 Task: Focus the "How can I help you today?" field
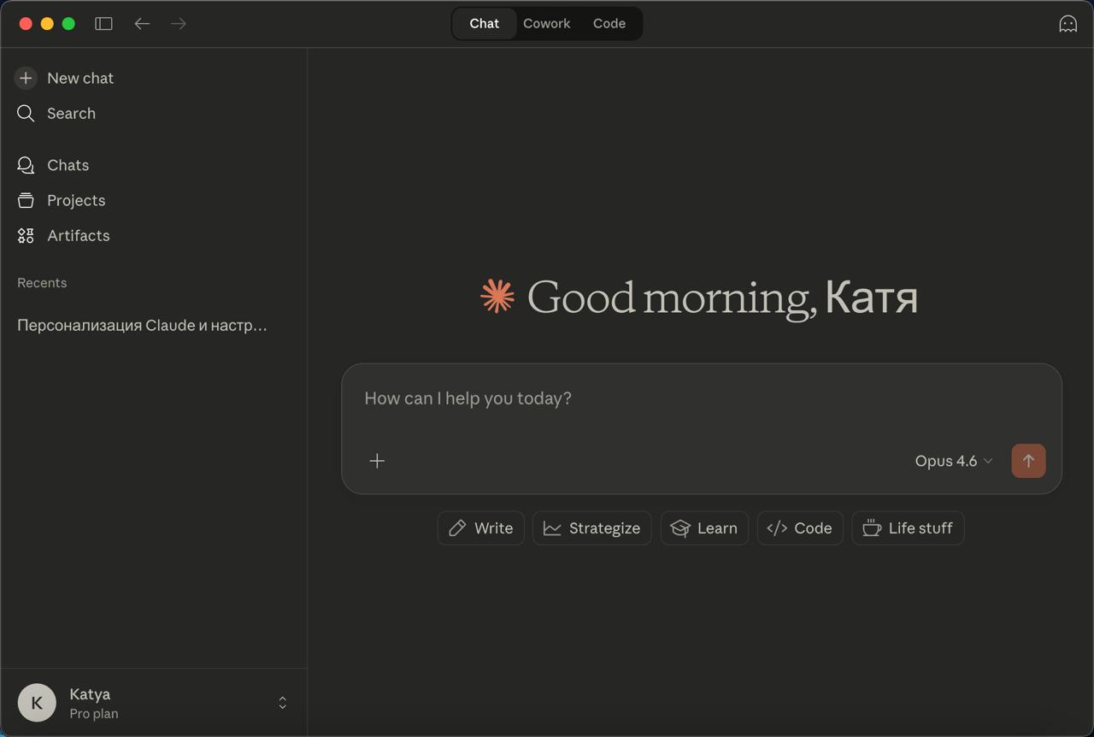click(701, 398)
